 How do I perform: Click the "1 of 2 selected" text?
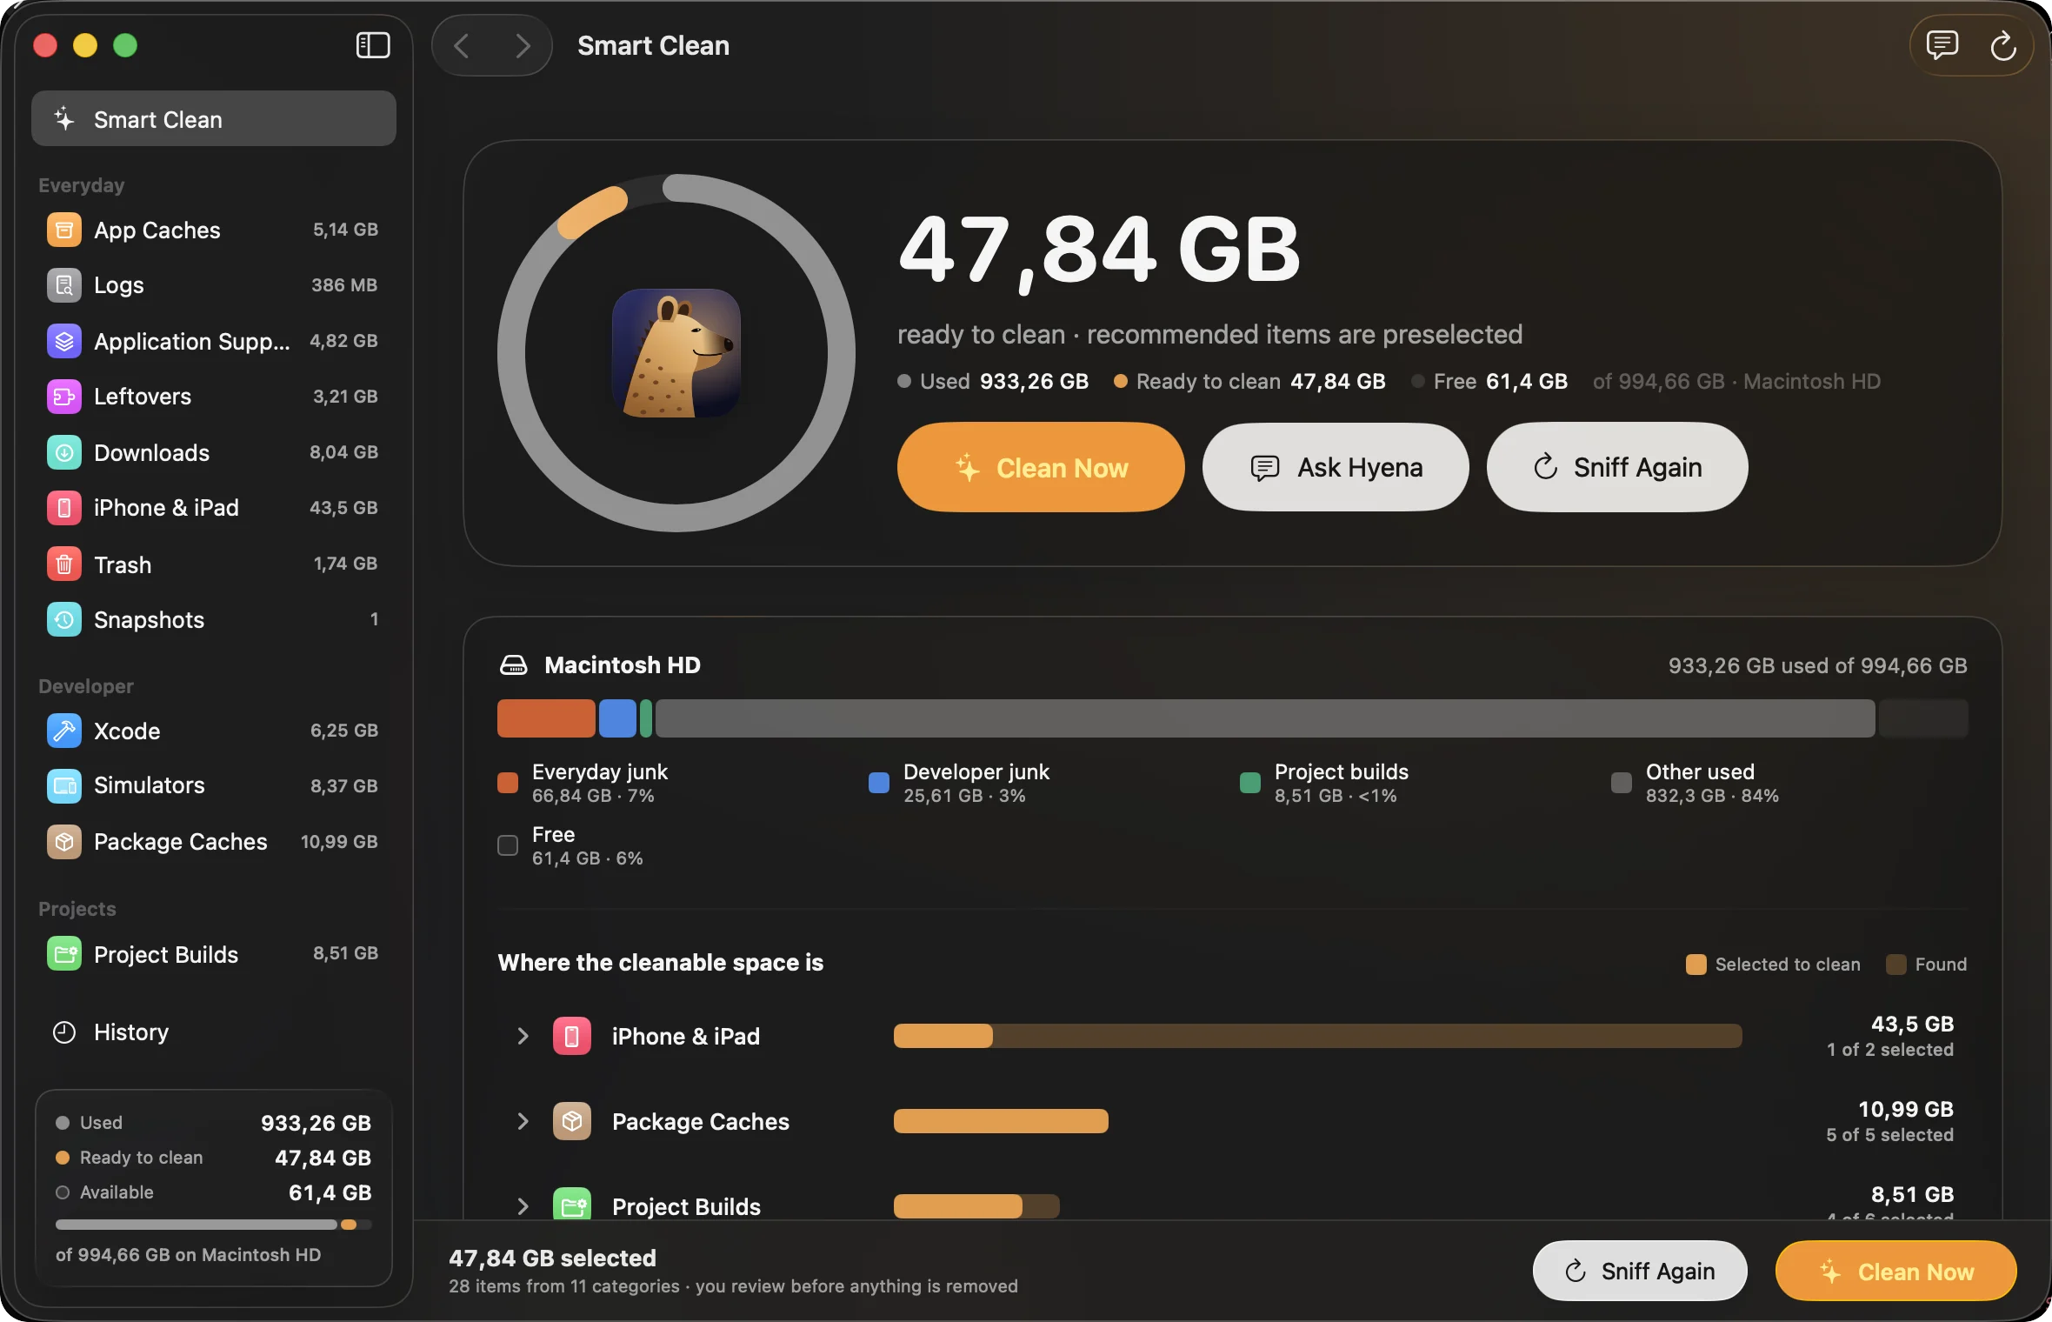[1889, 1050]
